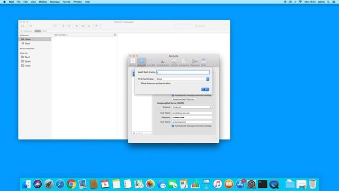Open the View menu
Viewport: 339px width, 191px height.
33,2
